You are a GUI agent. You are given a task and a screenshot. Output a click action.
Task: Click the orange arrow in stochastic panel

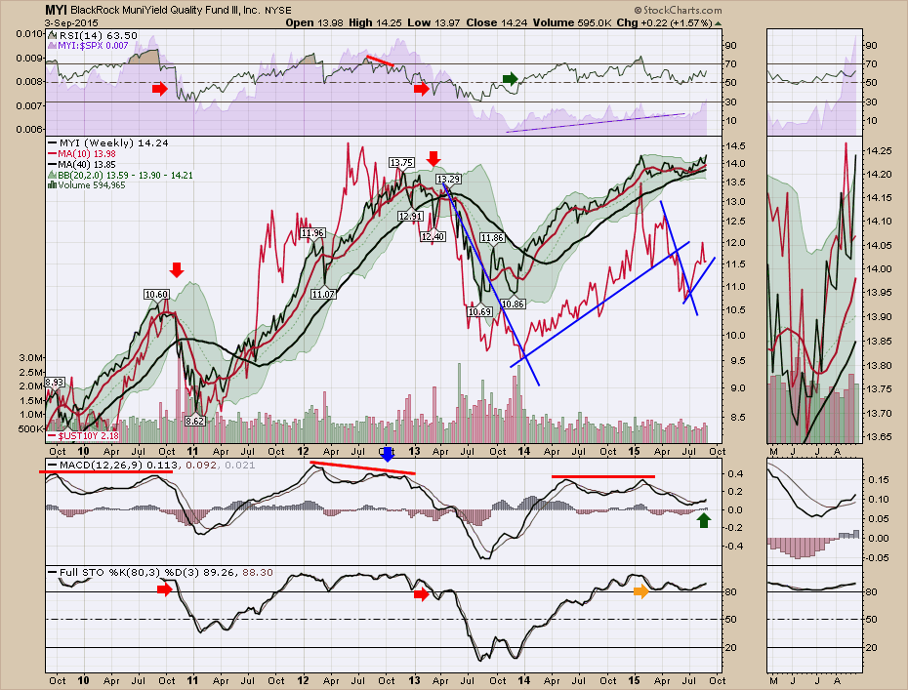click(x=641, y=591)
